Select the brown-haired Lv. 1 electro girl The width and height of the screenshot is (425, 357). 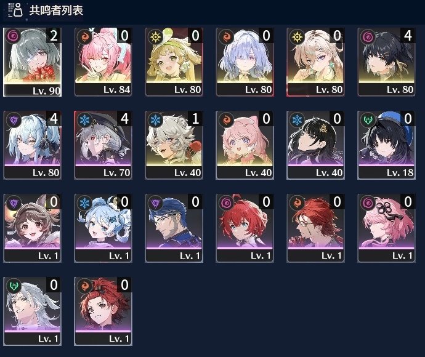click(32, 228)
